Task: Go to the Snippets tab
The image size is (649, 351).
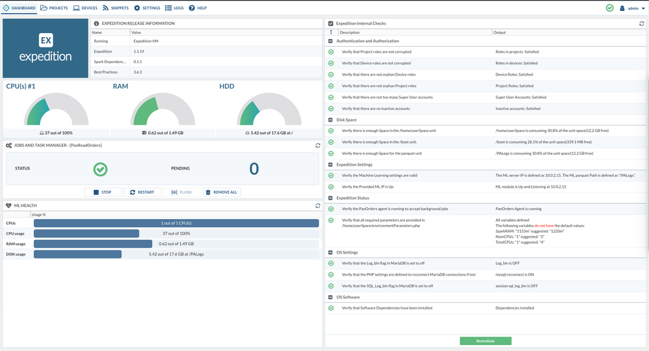Action: [115, 8]
